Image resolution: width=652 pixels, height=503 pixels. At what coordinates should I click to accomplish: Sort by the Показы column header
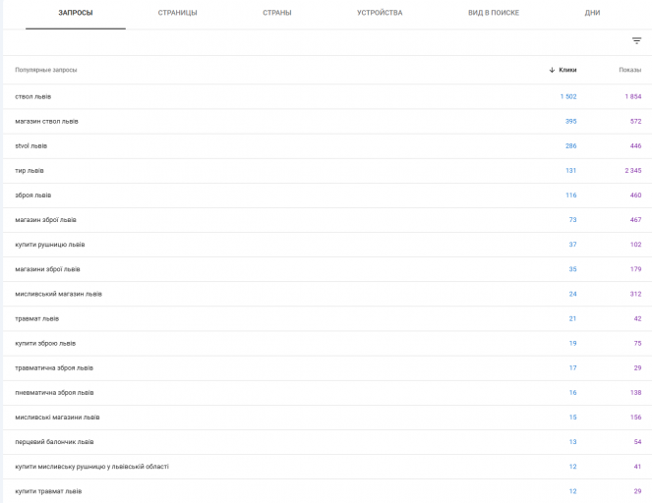click(x=630, y=70)
